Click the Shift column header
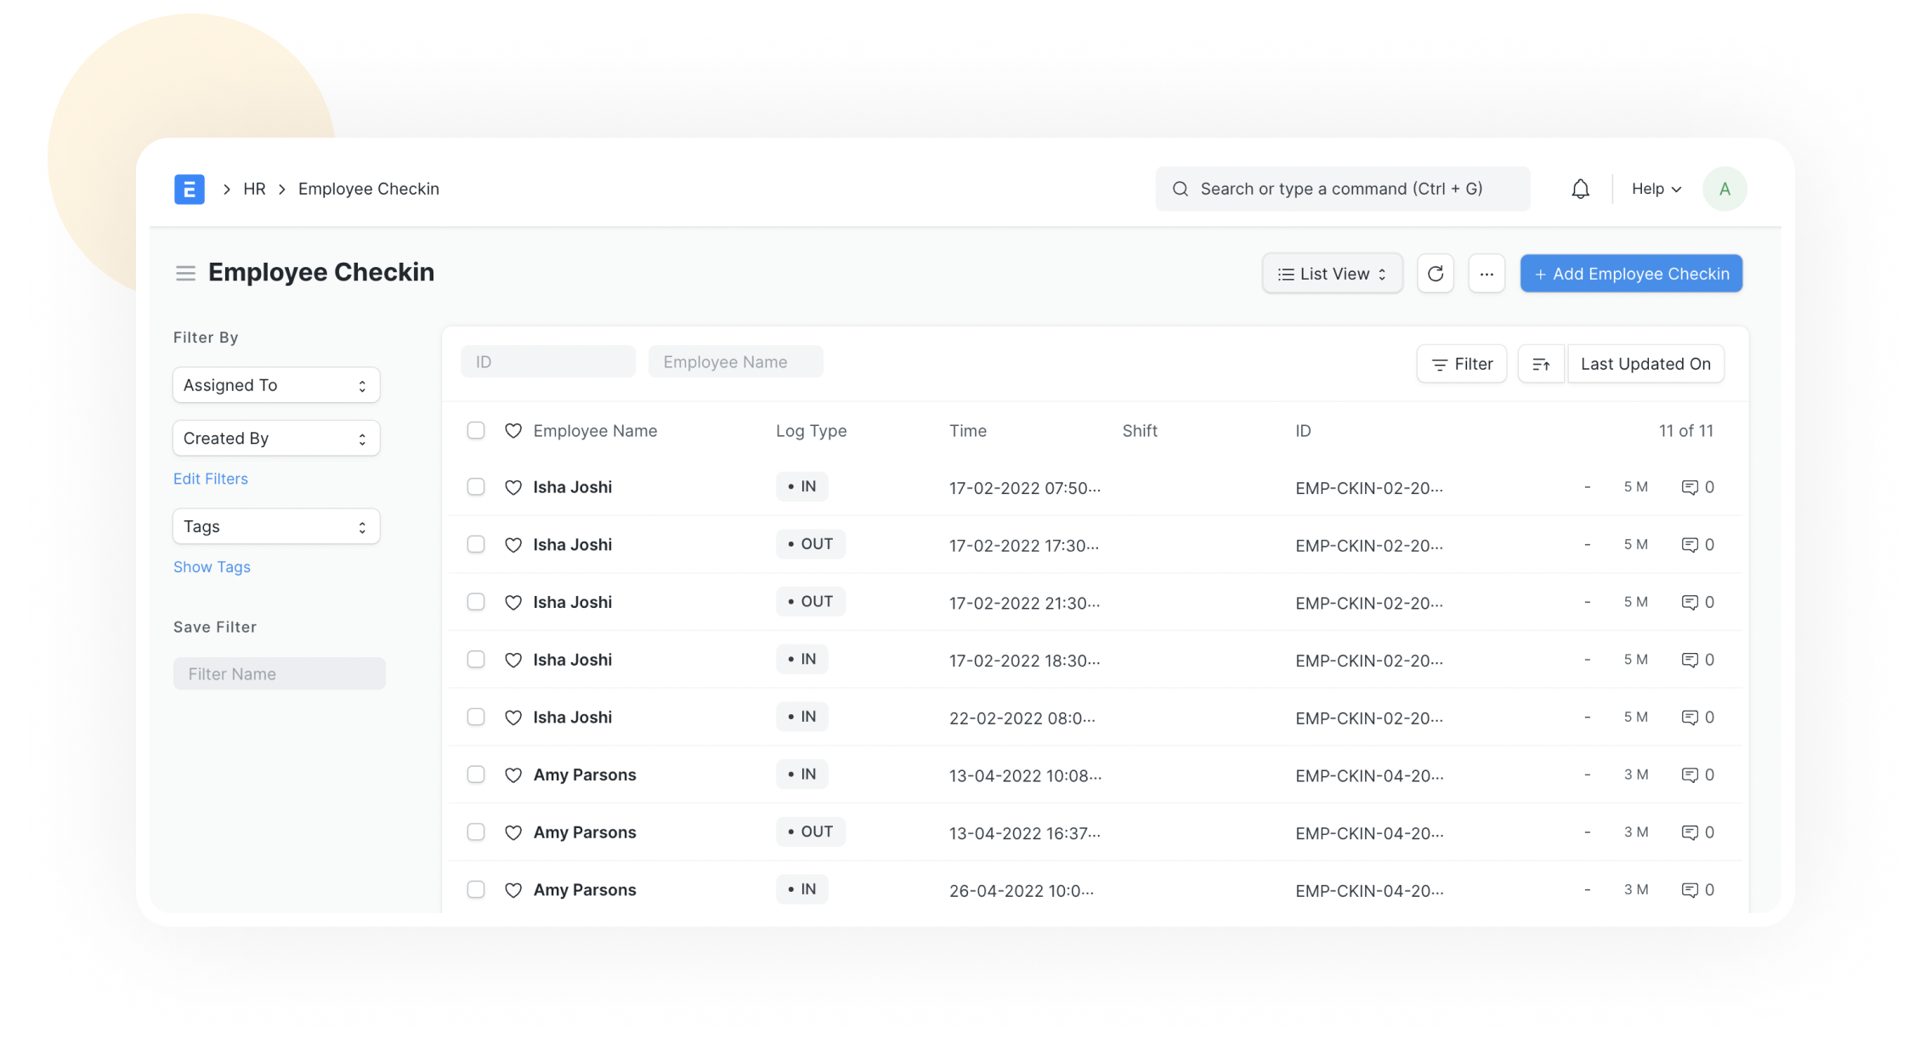 (x=1140, y=431)
